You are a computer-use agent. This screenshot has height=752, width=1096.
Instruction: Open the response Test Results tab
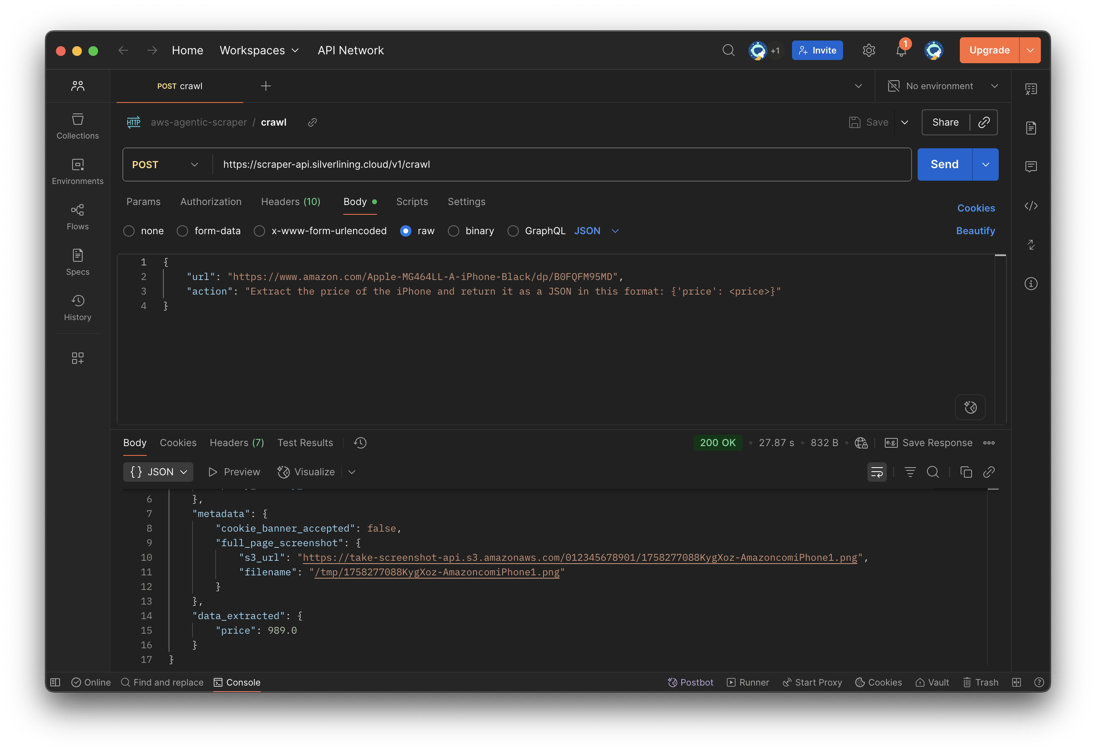[305, 443]
